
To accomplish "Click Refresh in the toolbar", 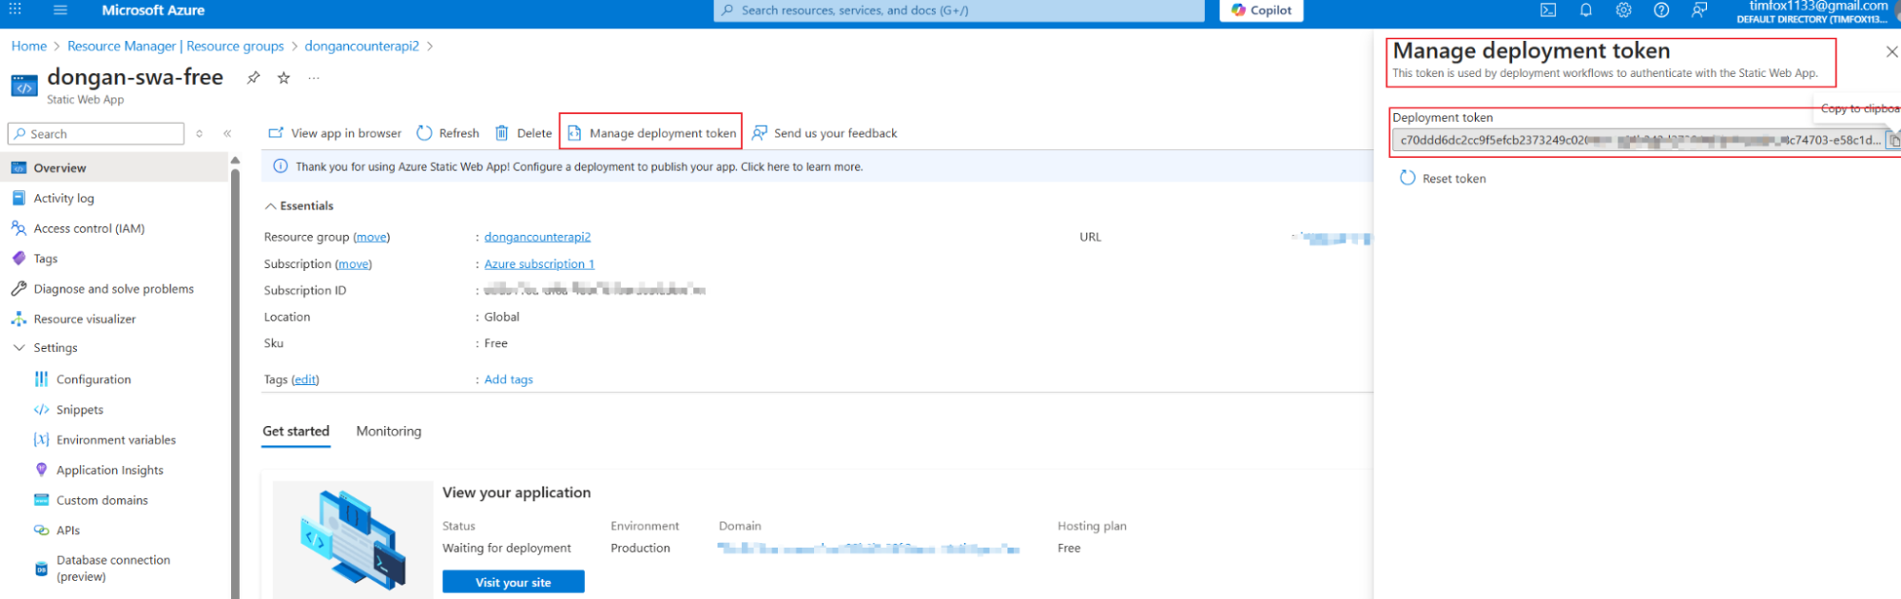I will pos(448,133).
